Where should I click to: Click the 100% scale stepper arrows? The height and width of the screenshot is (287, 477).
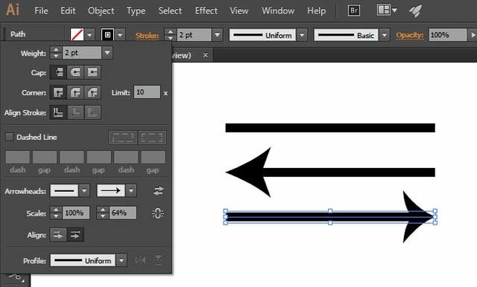(x=56, y=213)
